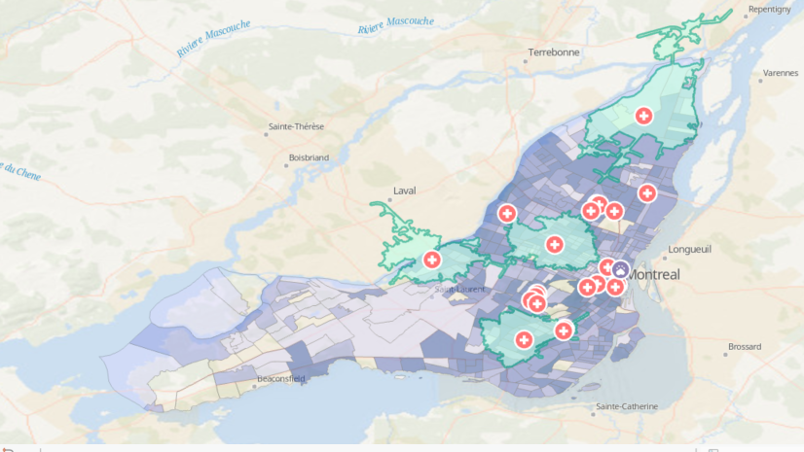Click the Repentigny label
This screenshot has width=804, height=452.
(770, 9)
